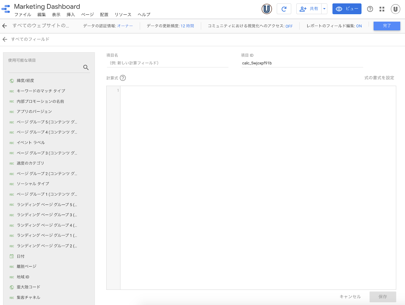405x305 pixels.
Task: Open the Google apps grid icon
Action: coord(382,9)
